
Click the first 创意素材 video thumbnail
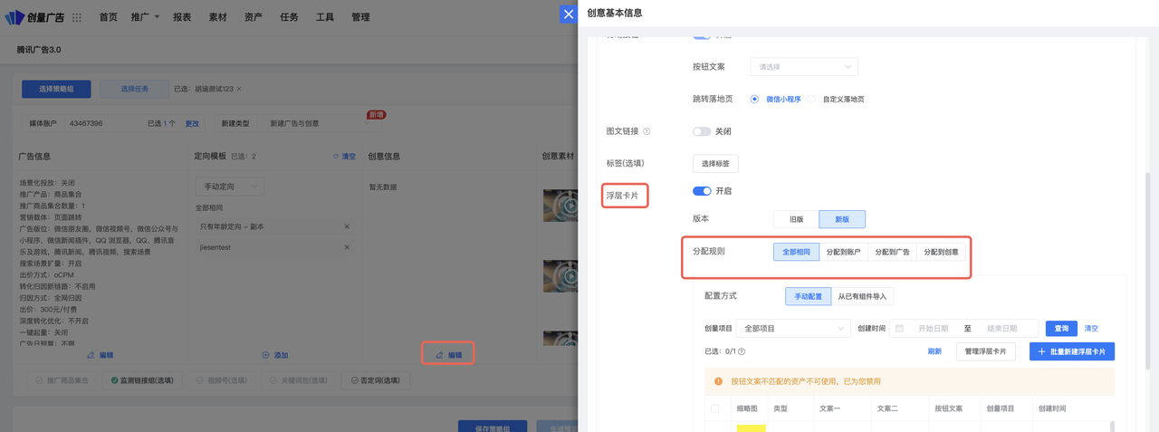coord(560,206)
